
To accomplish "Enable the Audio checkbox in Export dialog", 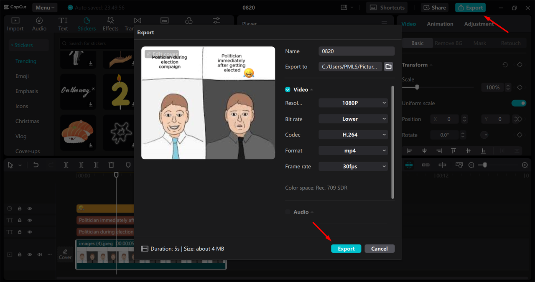I will tap(288, 212).
